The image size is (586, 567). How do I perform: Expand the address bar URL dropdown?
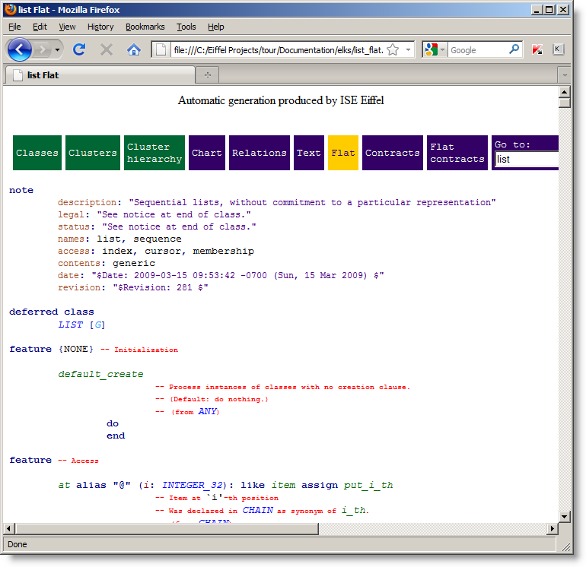408,50
